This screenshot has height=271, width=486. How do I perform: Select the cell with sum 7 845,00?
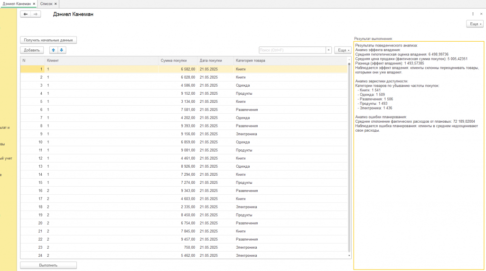pyautogui.click(x=178, y=231)
